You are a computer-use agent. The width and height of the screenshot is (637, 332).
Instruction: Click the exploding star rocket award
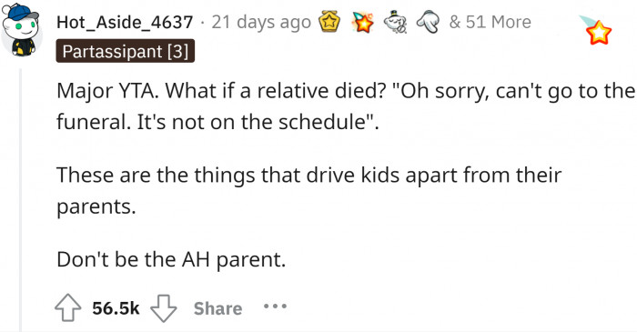(363, 22)
